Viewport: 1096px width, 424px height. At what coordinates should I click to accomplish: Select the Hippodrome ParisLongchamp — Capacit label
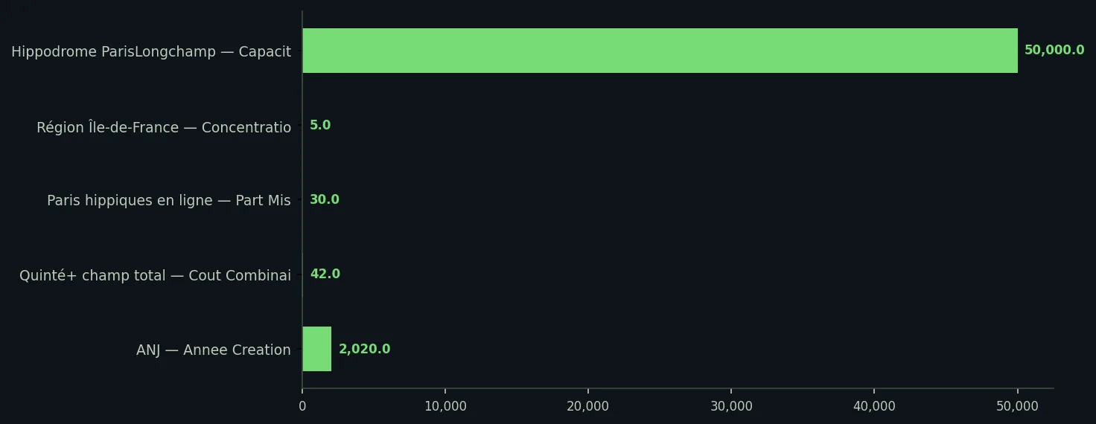[151, 52]
